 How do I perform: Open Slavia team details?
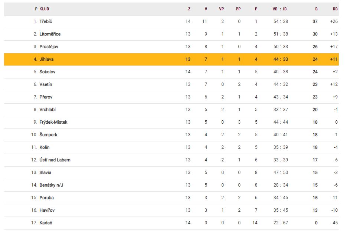[x=45, y=173]
